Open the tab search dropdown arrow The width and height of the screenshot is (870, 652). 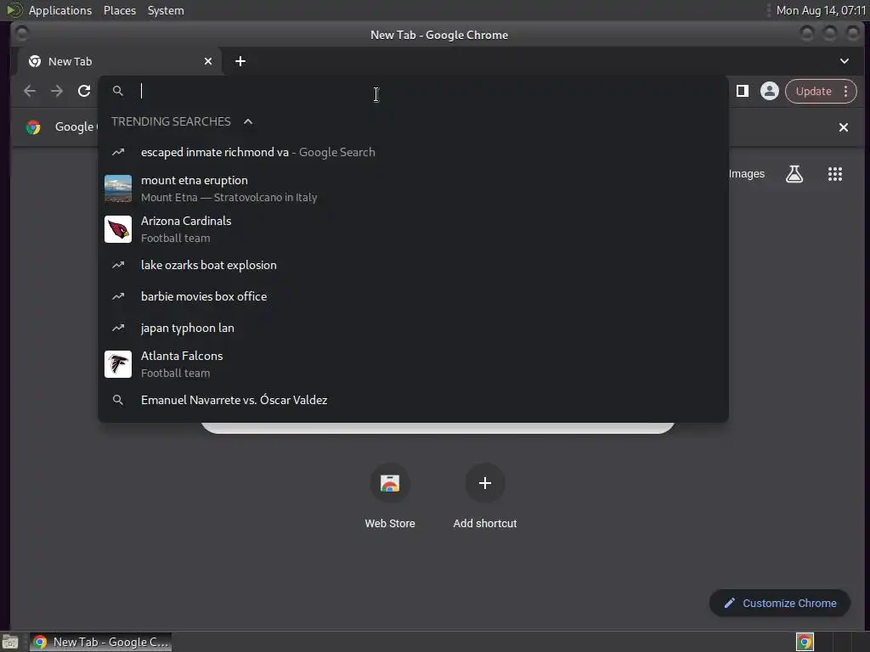point(844,61)
